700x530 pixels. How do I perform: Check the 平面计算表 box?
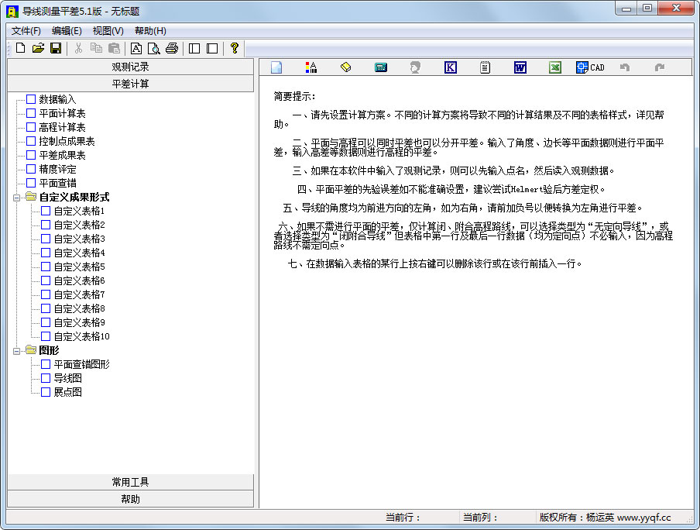pos(31,113)
